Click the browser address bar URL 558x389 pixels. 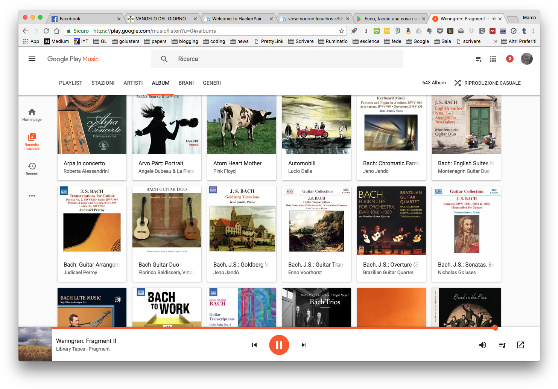coord(155,31)
